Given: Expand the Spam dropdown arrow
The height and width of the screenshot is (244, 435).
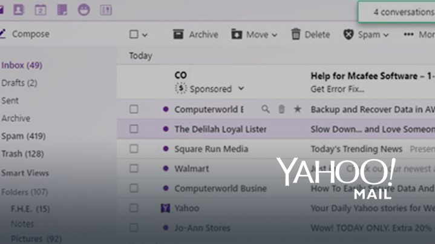Looking at the screenshot, I should [386, 35].
